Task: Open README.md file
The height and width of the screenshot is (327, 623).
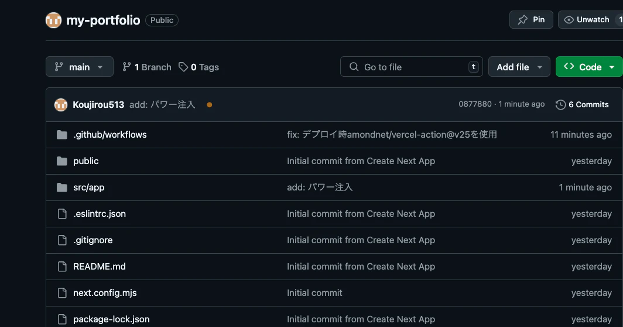Action: point(100,267)
